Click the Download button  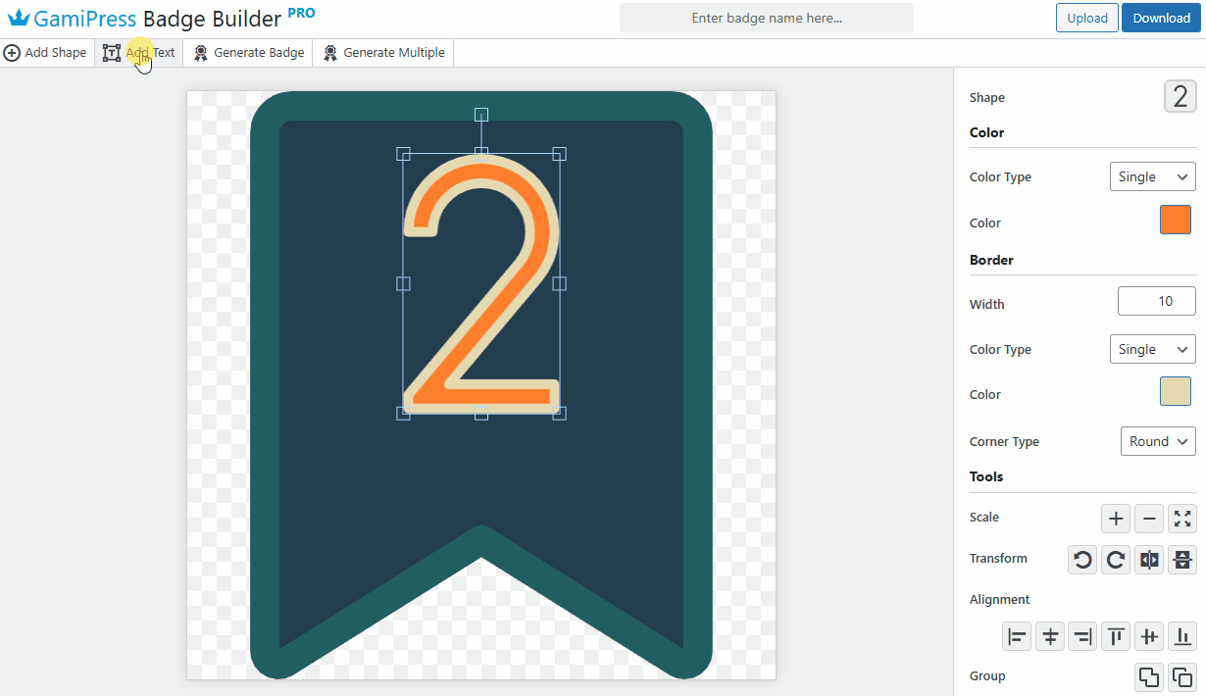(1161, 18)
